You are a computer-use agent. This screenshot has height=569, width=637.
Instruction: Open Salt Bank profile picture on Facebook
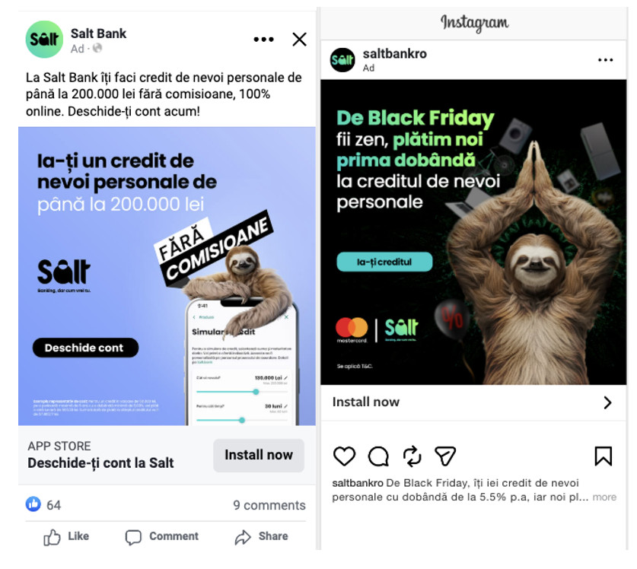[44, 40]
